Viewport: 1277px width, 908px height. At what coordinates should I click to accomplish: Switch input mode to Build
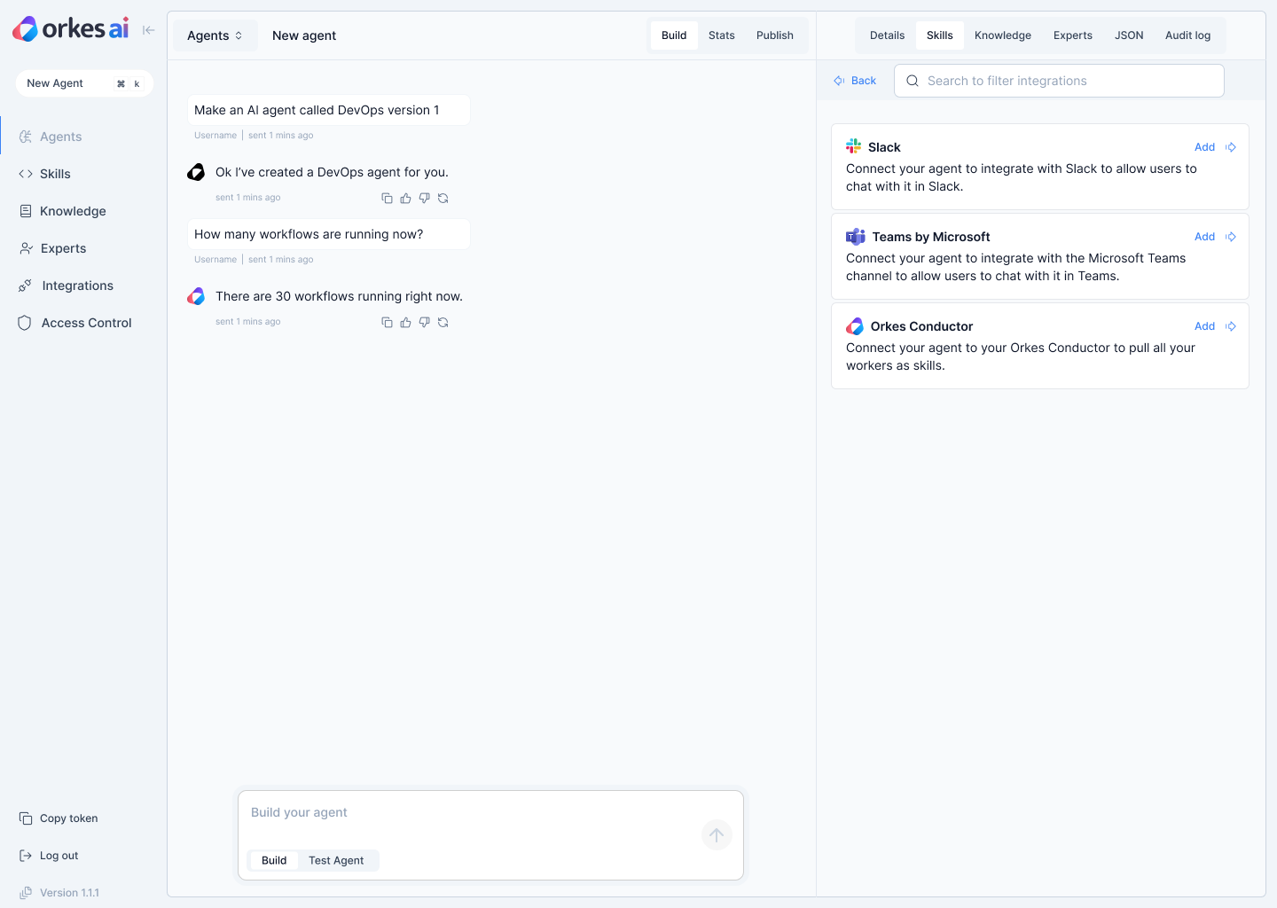274,860
